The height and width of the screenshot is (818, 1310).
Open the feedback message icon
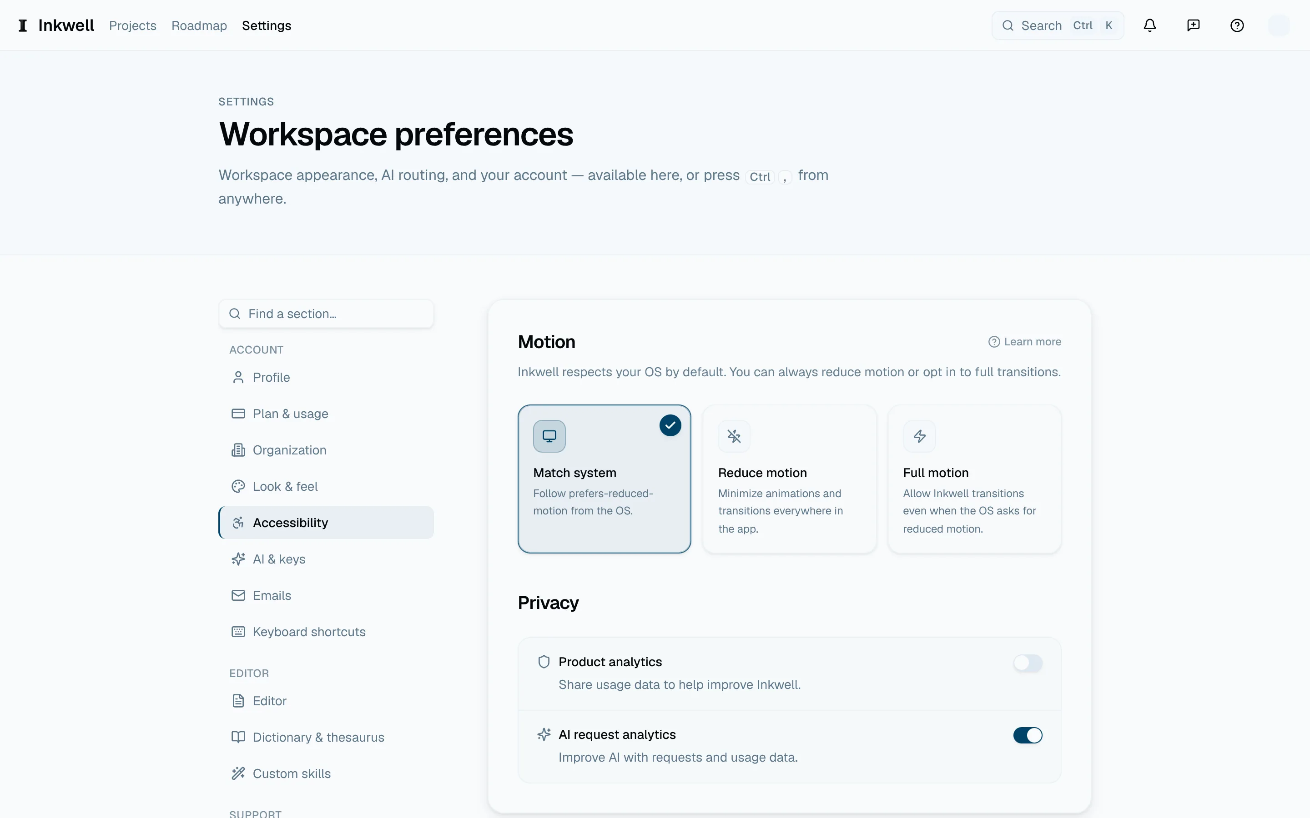click(x=1193, y=25)
